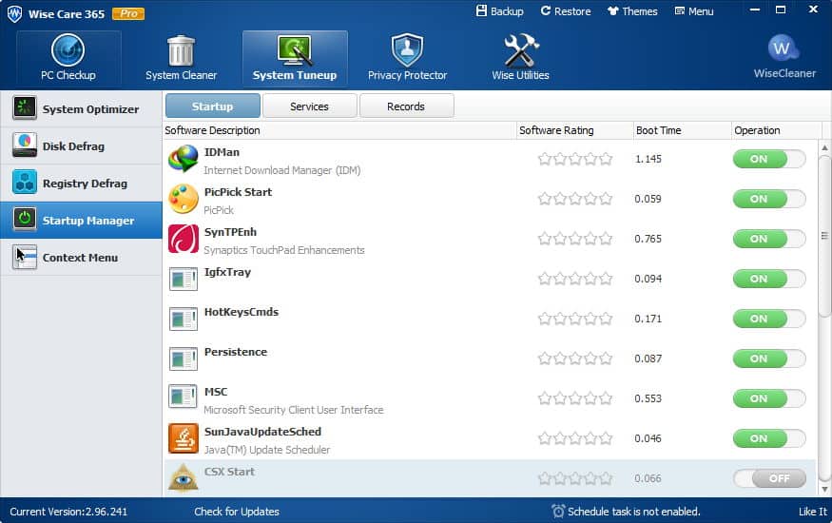This screenshot has height=523, width=832.
Task: Rate PicPick Start with the stars
Action: [575, 199]
